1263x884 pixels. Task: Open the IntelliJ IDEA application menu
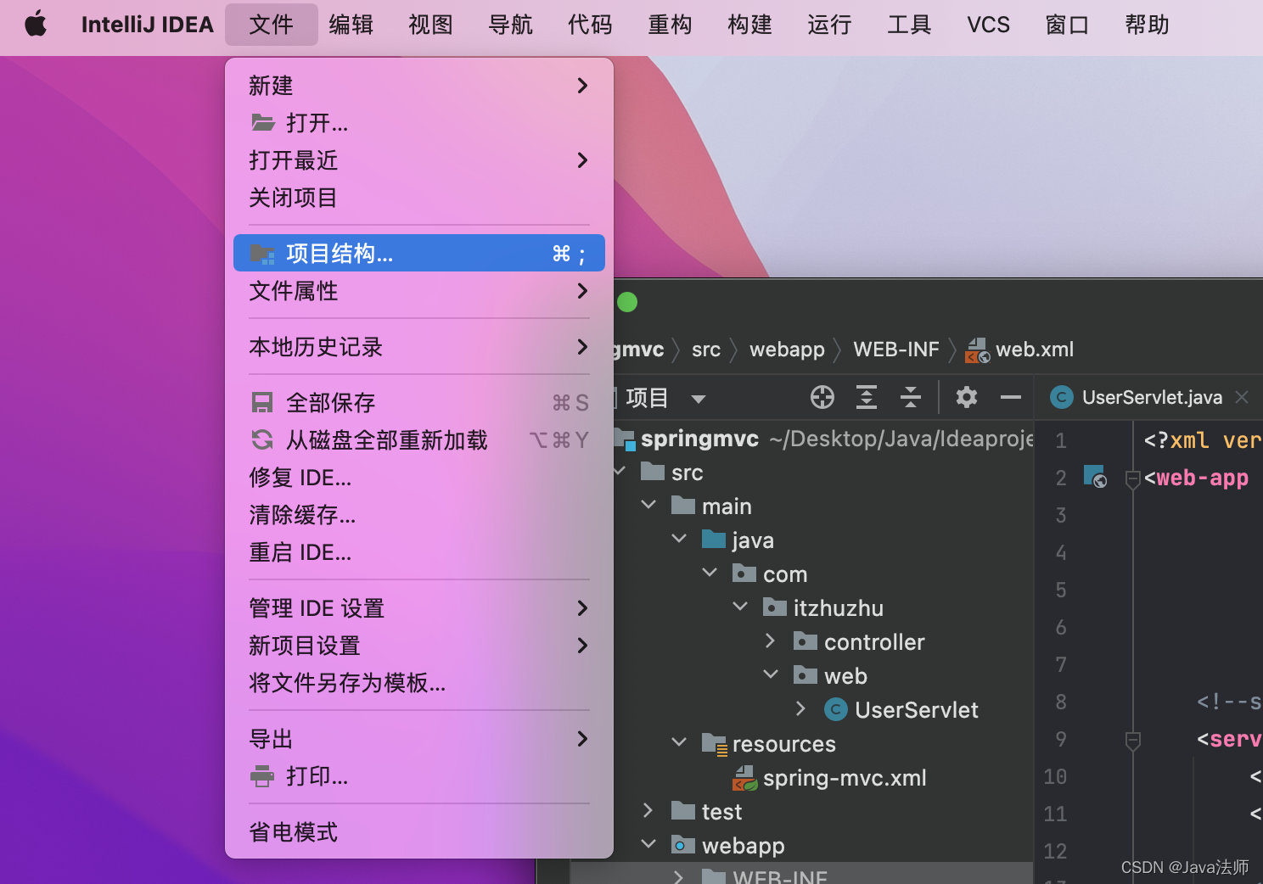tap(147, 25)
